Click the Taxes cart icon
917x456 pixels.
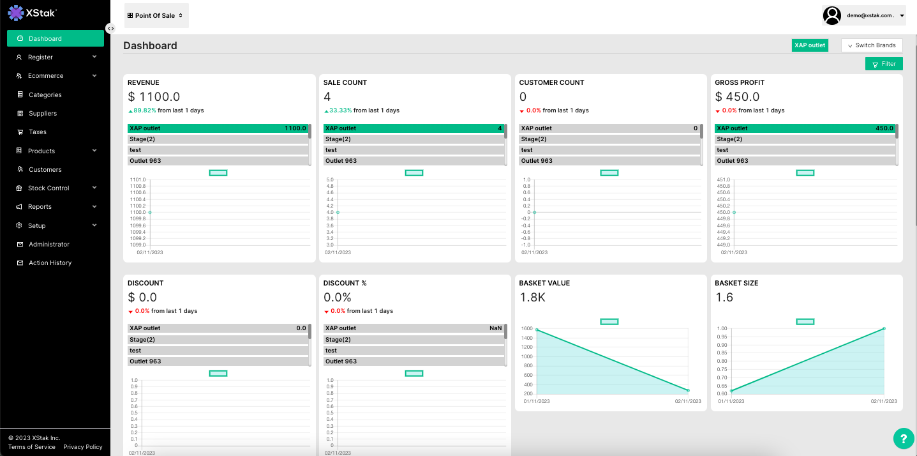tap(20, 132)
